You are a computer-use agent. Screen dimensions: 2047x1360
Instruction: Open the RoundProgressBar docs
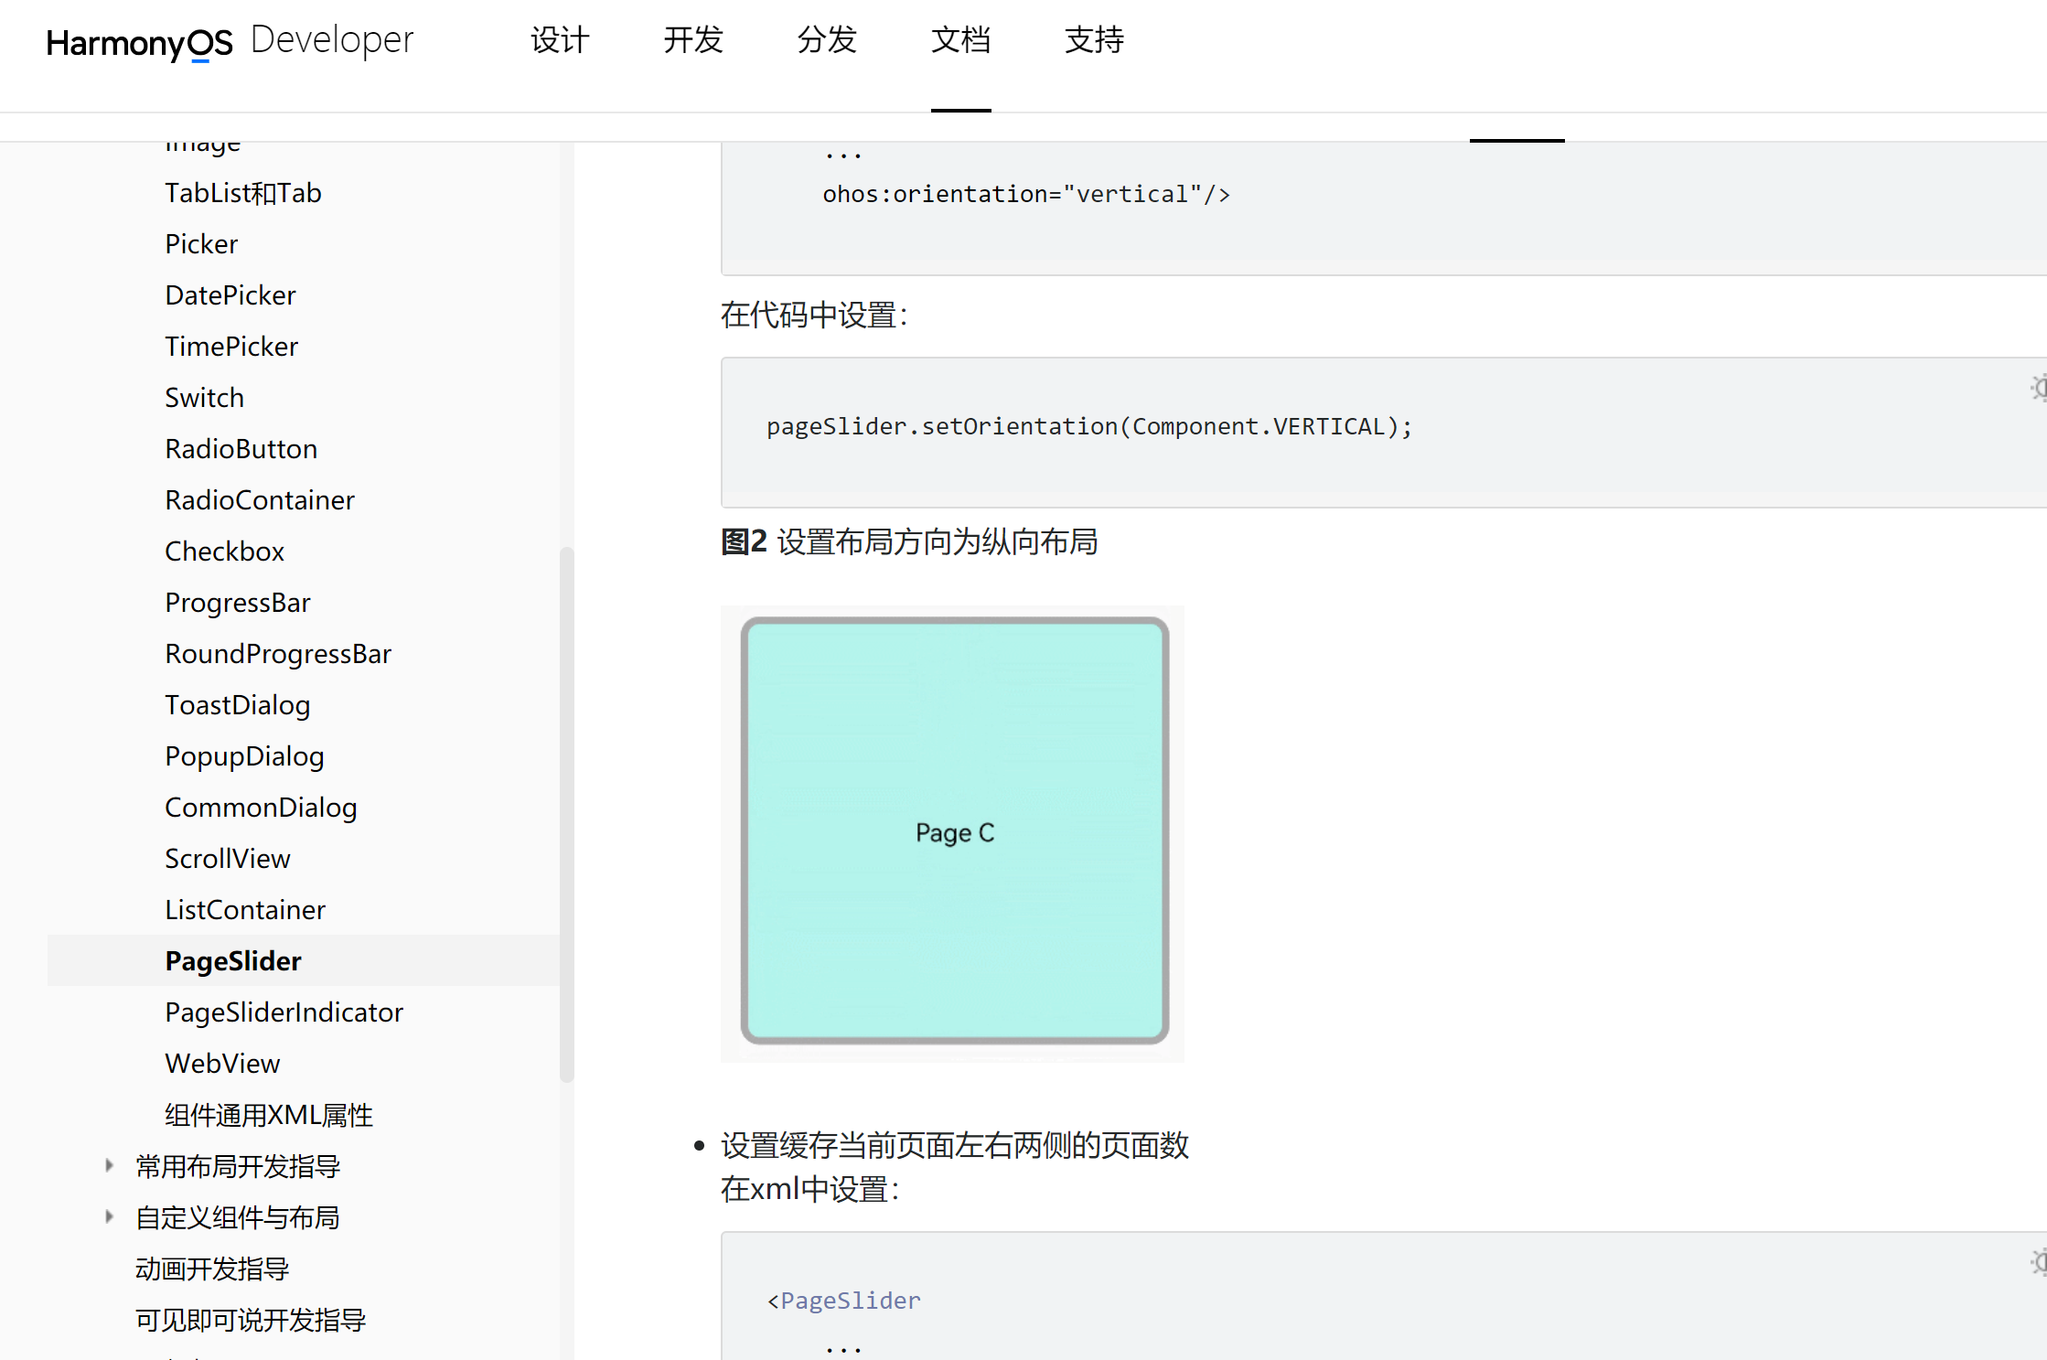[278, 653]
